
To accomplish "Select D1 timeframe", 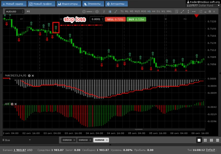I will (158, 11).
